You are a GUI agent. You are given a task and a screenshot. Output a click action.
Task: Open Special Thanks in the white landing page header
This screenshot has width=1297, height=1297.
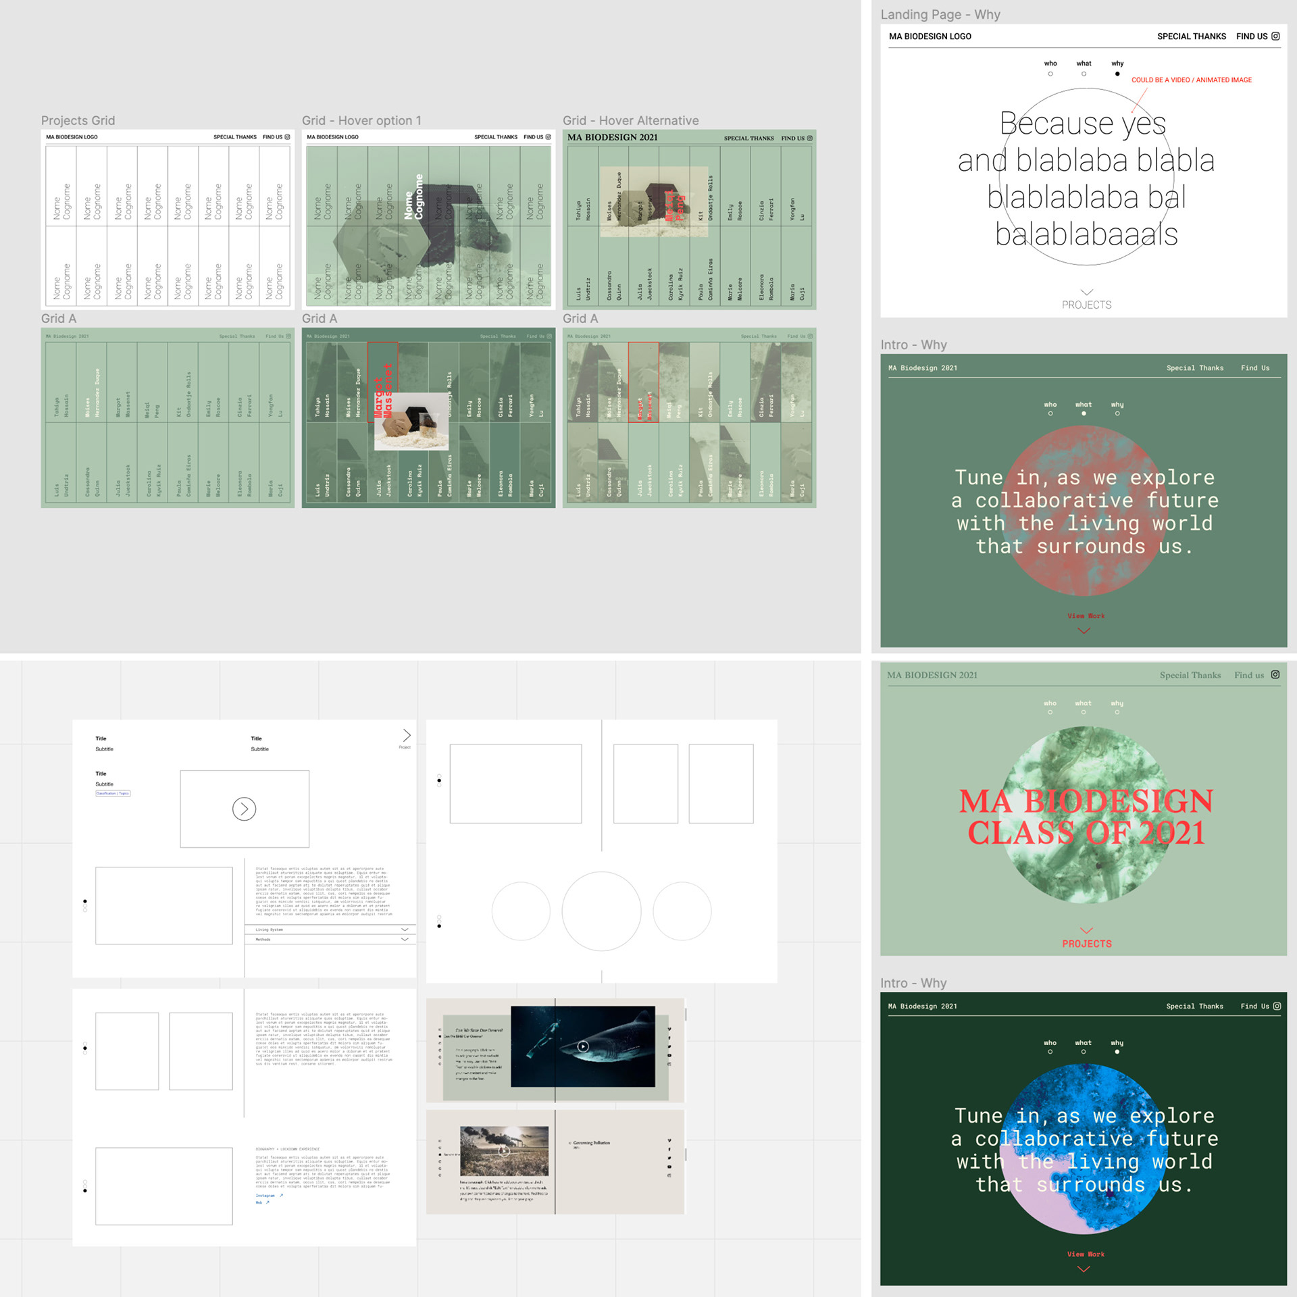pyautogui.click(x=1191, y=36)
